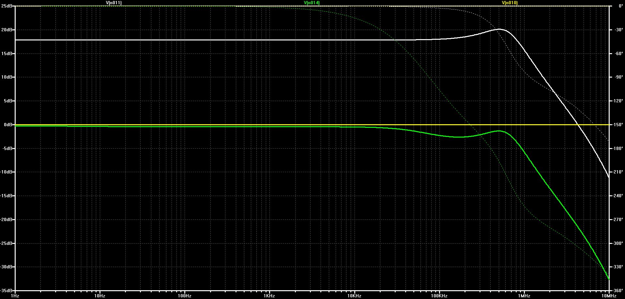Click the 5dB magnitude axis label
This screenshot has width=625, height=299.
(x=8, y=101)
